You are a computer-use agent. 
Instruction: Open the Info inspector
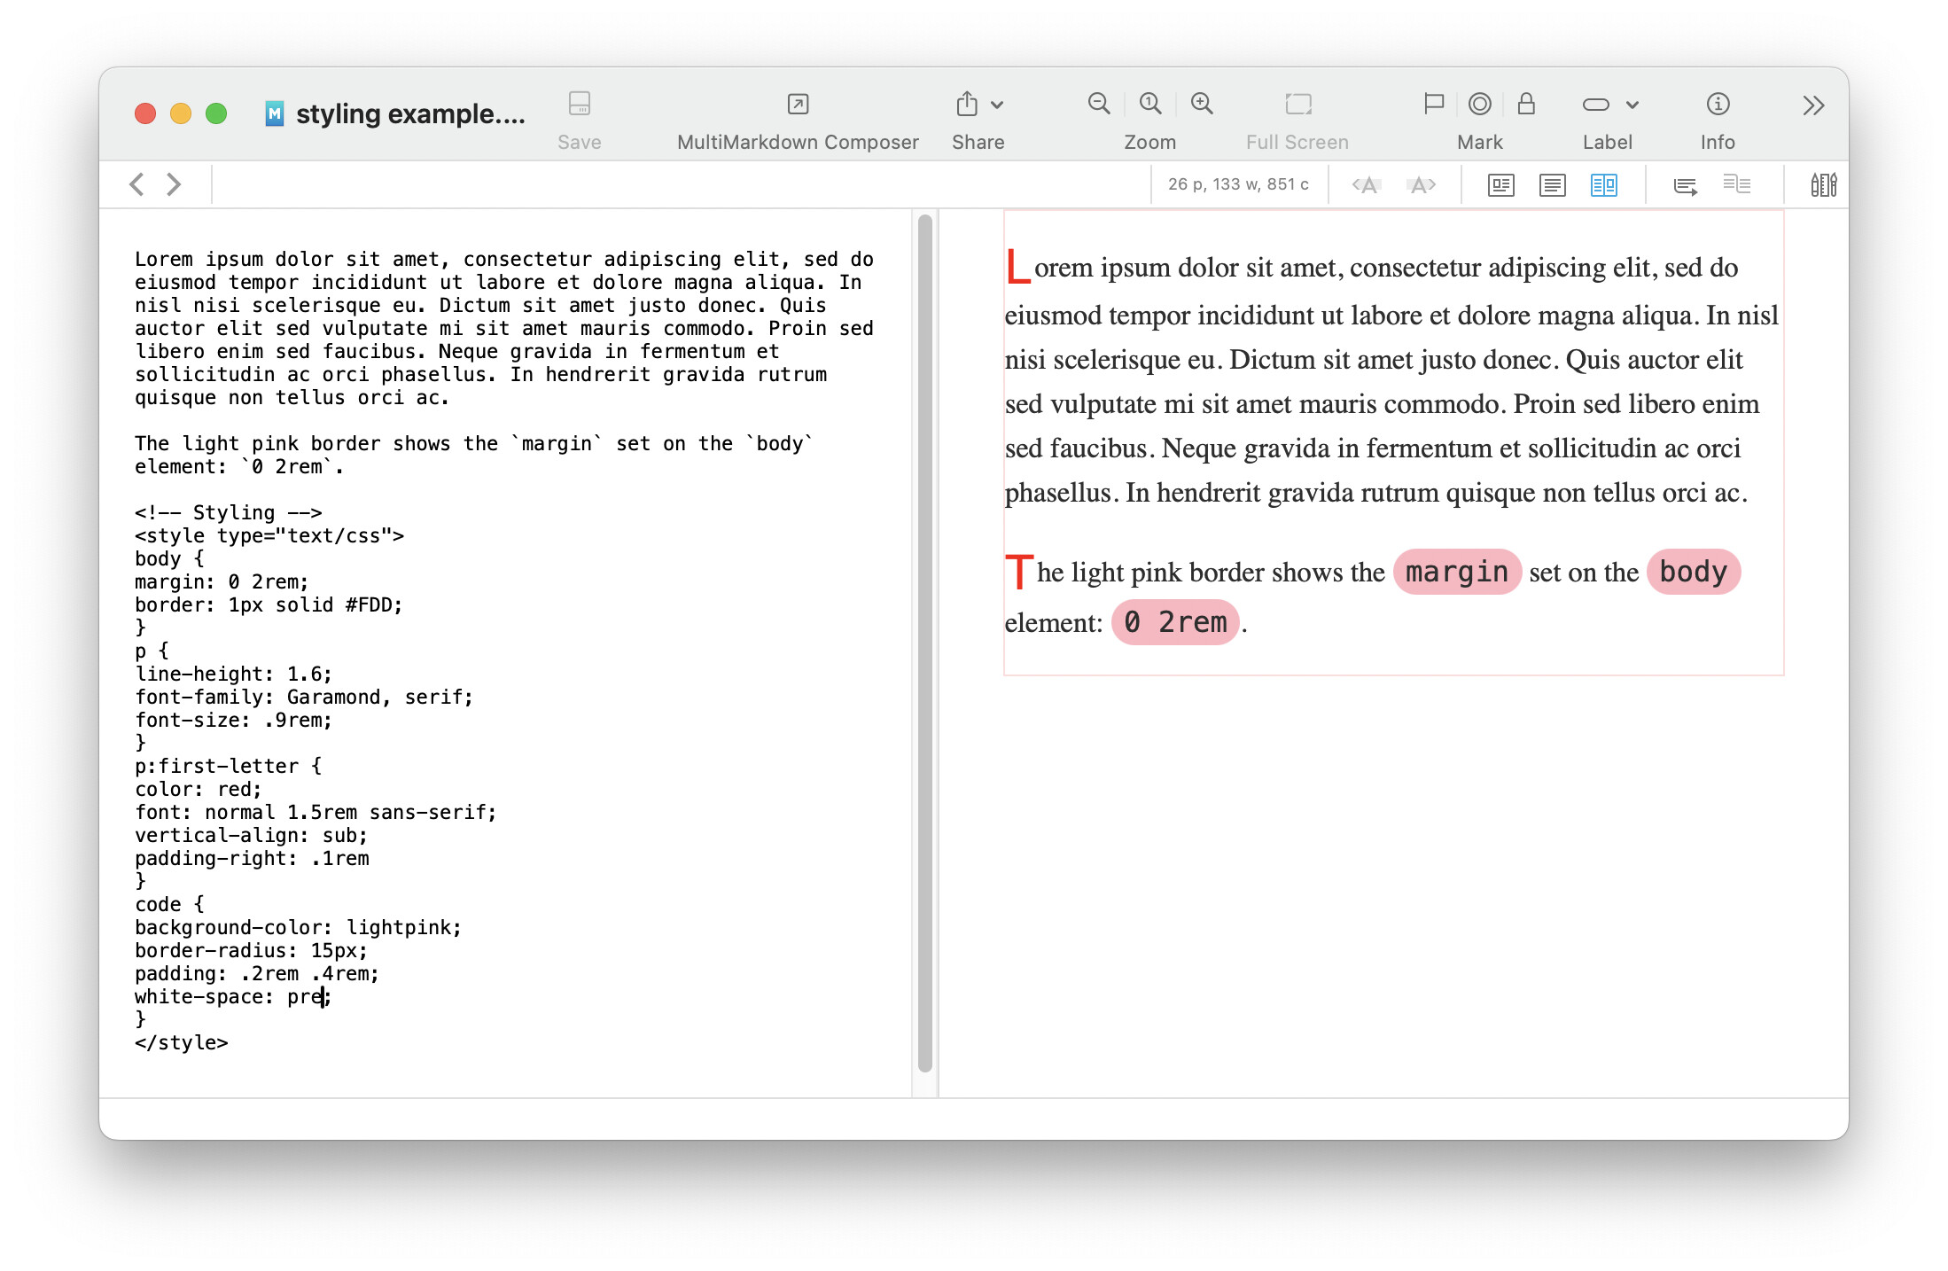pos(1717,105)
